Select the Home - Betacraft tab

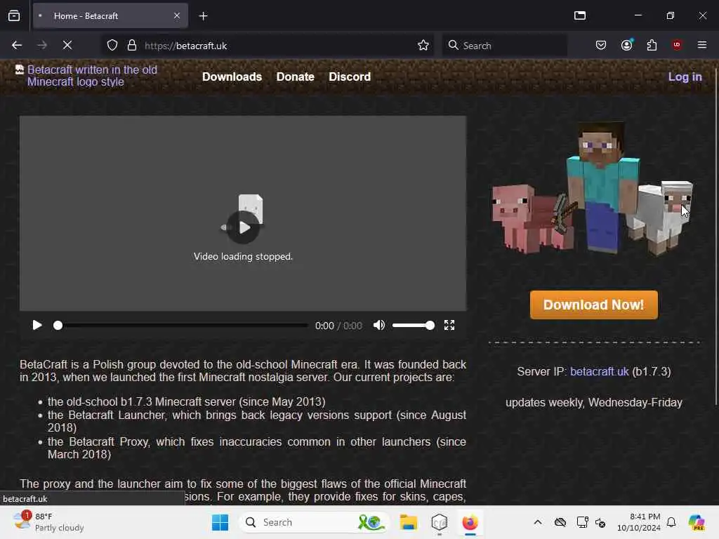(x=110, y=16)
